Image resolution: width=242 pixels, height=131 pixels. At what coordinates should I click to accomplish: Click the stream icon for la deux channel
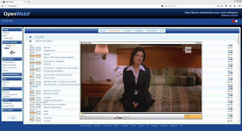[x=231, y=73]
